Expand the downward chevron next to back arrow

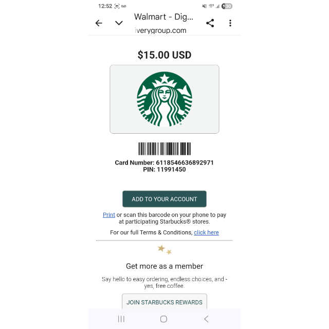click(x=119, y=23)
